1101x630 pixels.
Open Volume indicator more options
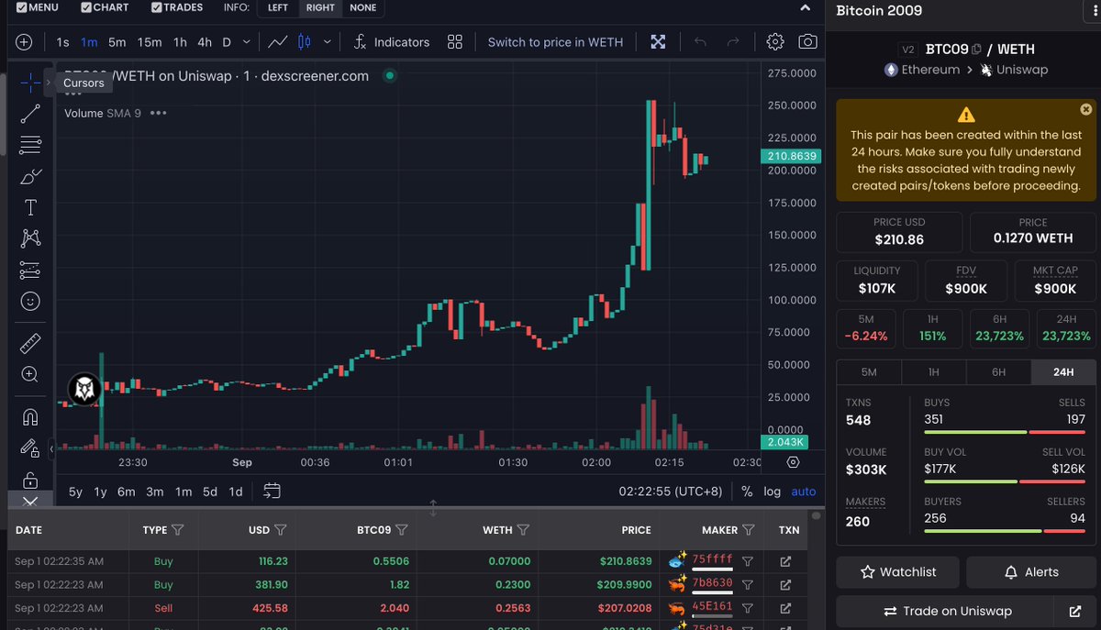tap(158, 113)
